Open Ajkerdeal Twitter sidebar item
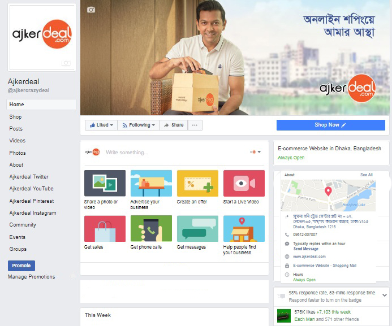392x326 pixels. [29, 177]
